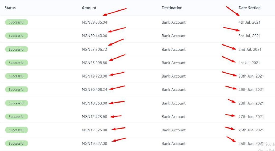Select amount NGN39,440.00
Viewport: 275px width, 151px height.
tap(94, 36)
